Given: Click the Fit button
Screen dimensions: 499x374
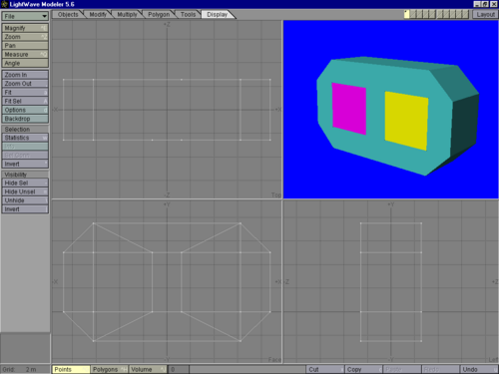Looking at the screenshot, I should 25,92.
